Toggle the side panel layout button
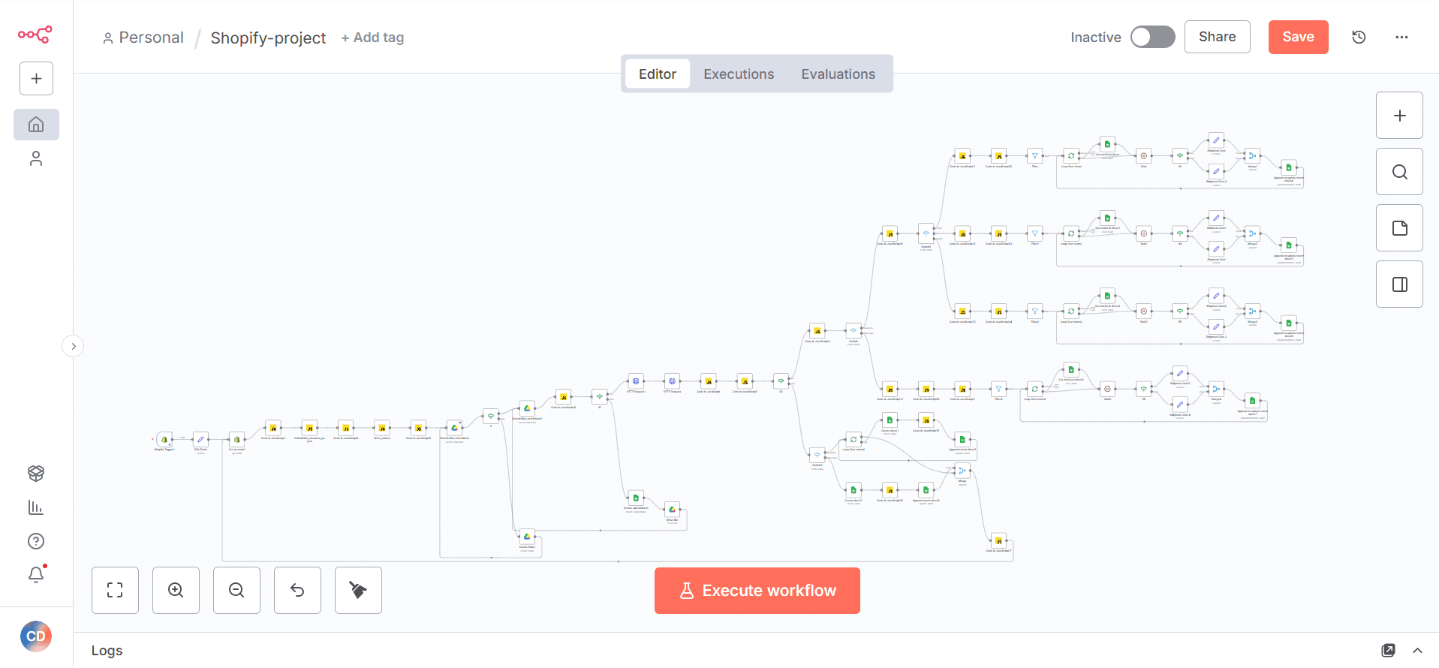This screenshot has width=1439, height=668. [1399, 284]
